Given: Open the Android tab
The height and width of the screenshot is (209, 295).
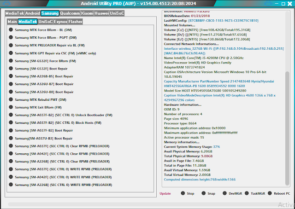Looking at the screenshot, I should 33,13.
